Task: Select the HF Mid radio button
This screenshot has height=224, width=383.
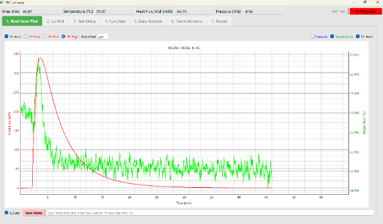Action: tap(45, 36)
